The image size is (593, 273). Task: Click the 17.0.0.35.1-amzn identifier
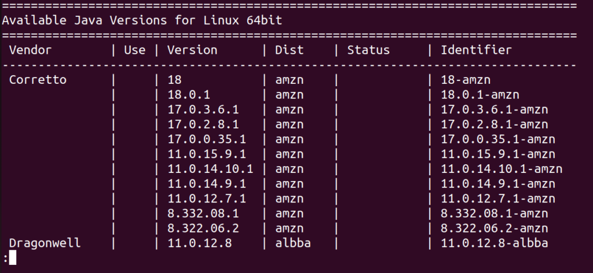[498, 139]
